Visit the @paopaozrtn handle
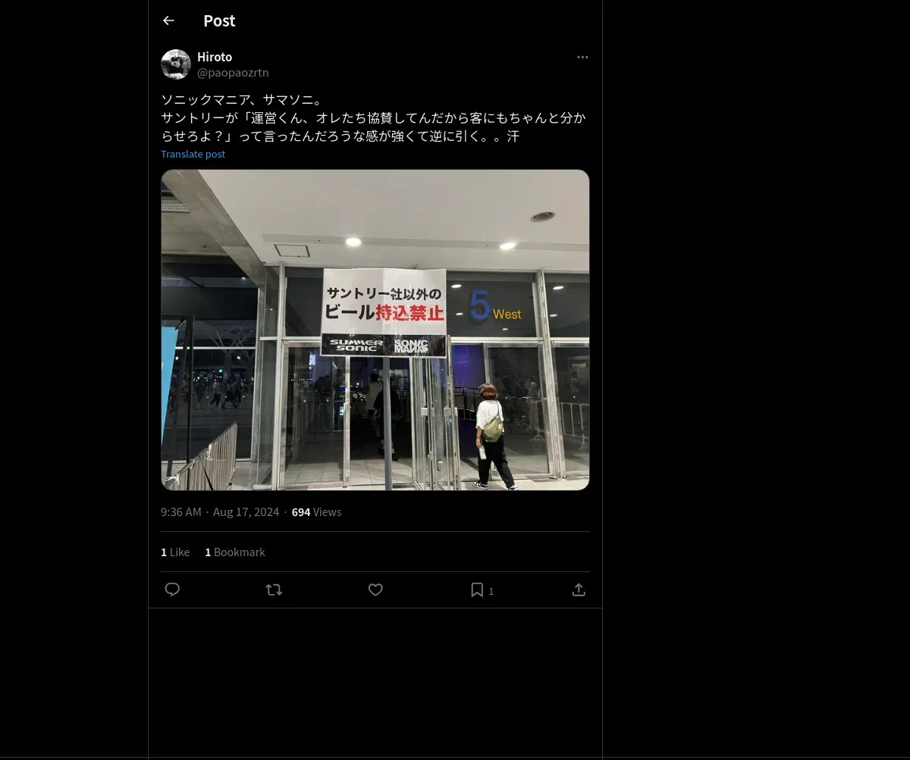 coord(233,73)
